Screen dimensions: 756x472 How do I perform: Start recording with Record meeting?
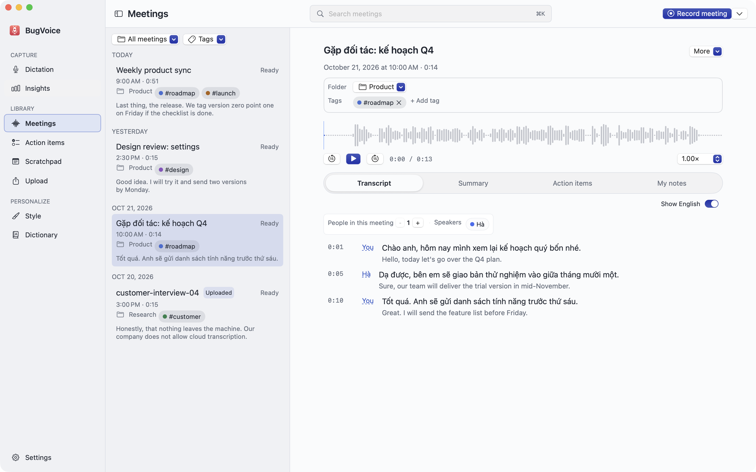click(x=697, y=14)
